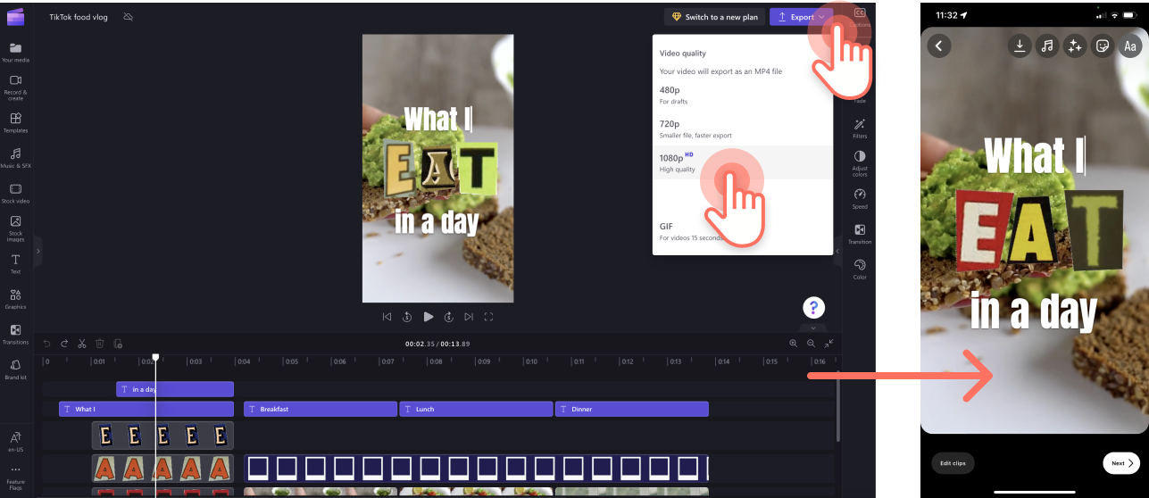Screen dimensions: 1149x498
Task: Open the Templates panel
Action: pos(15,122)
